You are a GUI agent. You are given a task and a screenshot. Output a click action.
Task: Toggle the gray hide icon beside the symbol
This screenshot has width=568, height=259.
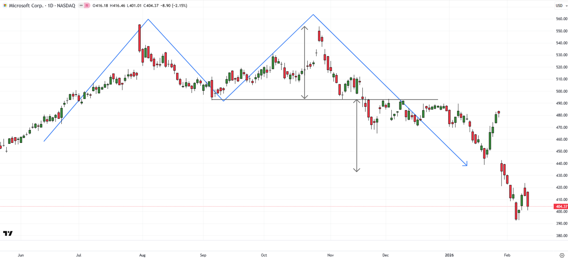81,6
